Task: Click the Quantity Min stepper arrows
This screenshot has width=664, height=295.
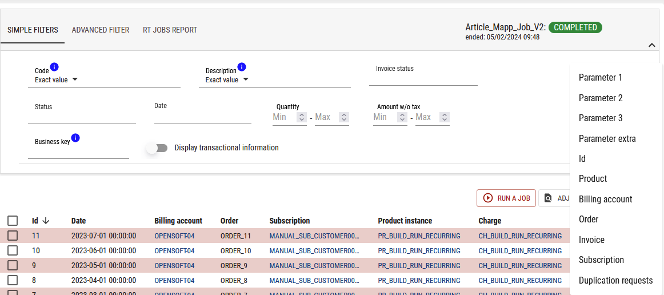Action: tap(302, 117)
